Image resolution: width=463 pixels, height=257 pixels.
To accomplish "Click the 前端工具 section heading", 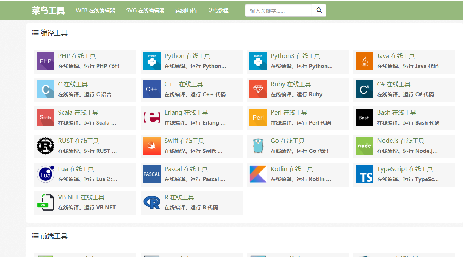I will [x=50, y=236].
